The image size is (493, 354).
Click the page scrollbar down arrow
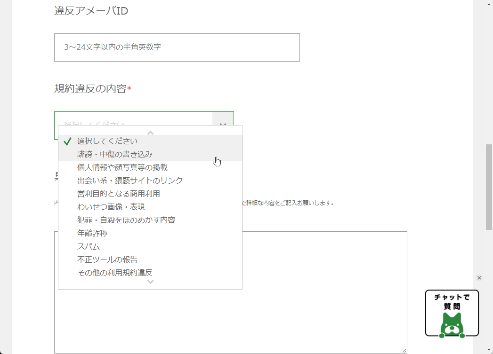489,350
